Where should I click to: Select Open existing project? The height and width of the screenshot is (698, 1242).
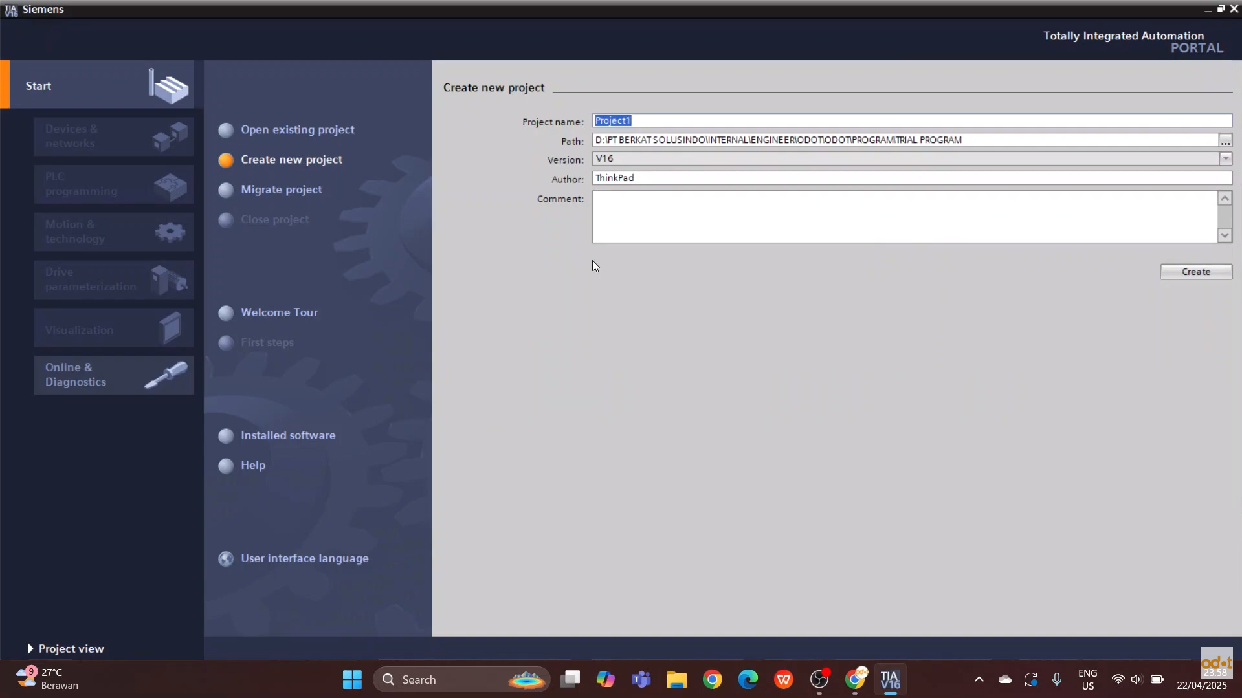point(297,129)
